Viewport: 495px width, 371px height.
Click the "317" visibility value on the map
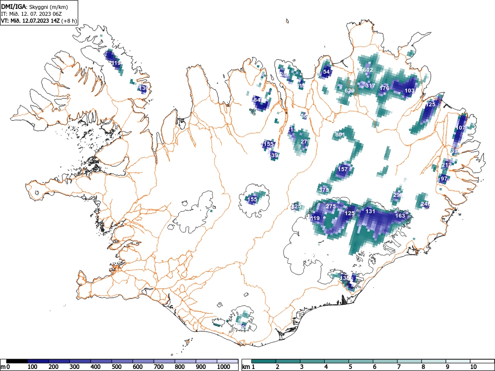370,86
